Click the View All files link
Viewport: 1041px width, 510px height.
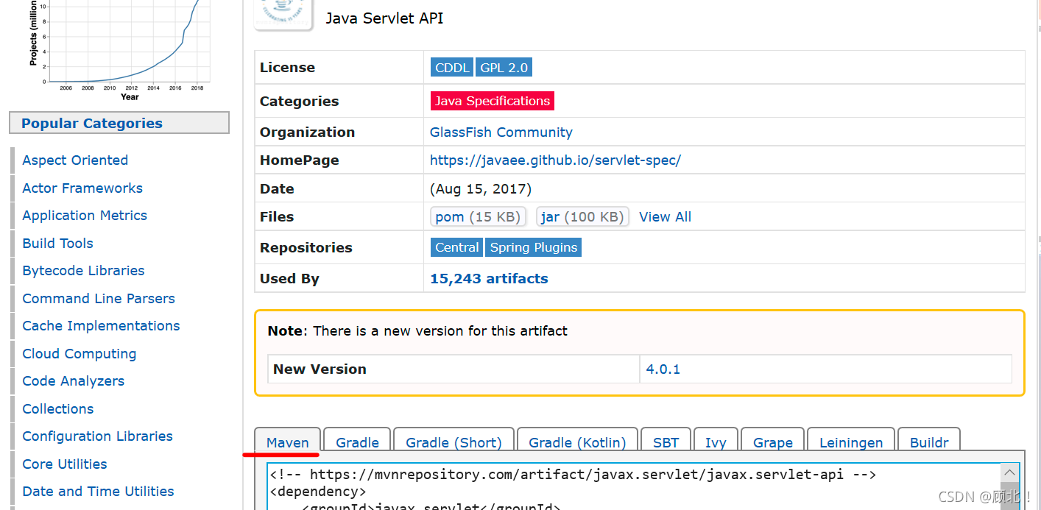pos(665,217)
